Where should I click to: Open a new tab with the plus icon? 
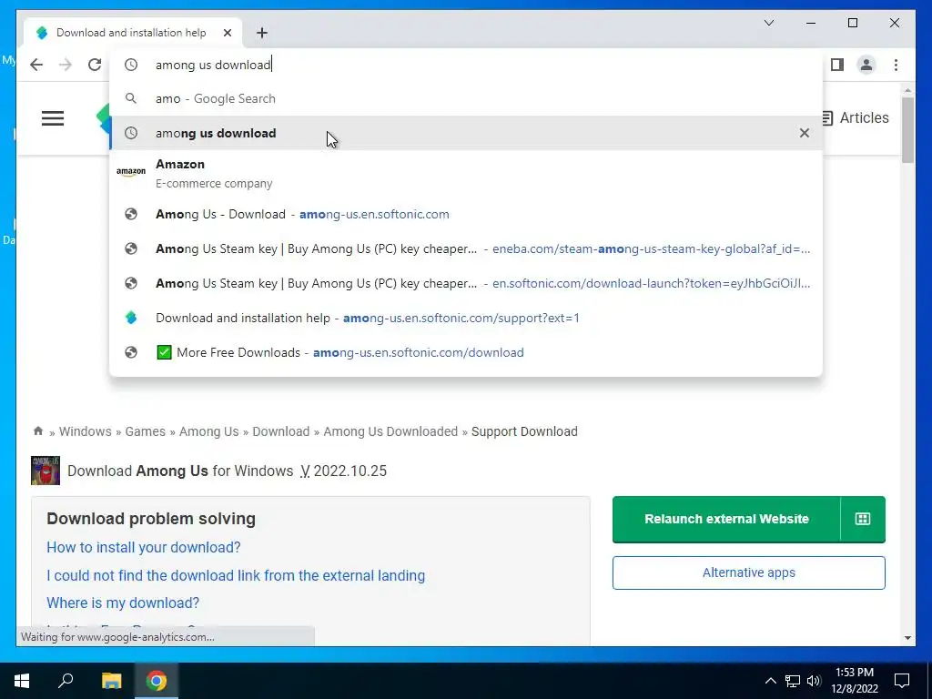262,33
